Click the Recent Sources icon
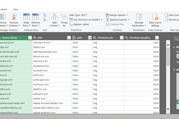Screen dimensions: 179x119 (x=167, y=20)
